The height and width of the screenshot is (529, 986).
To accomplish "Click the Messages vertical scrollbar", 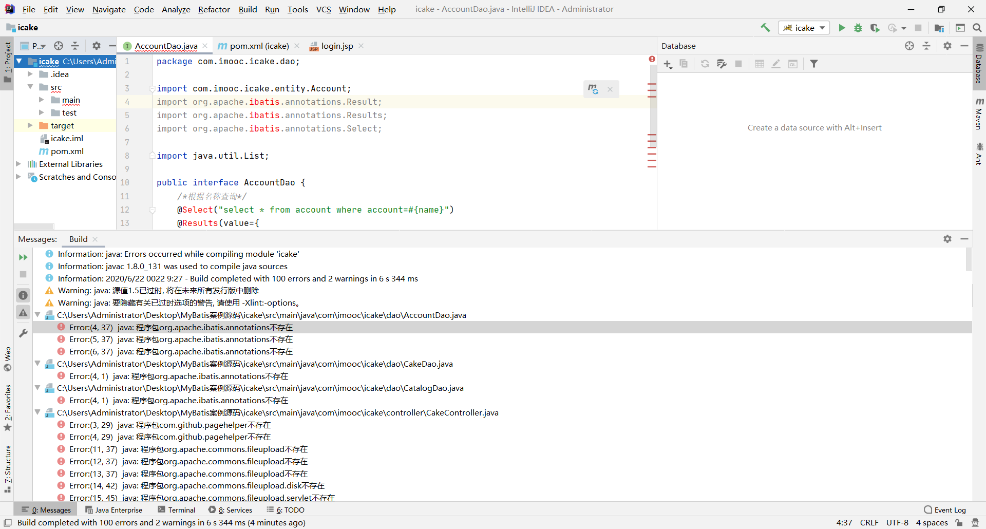I will [x=969, y=259].
